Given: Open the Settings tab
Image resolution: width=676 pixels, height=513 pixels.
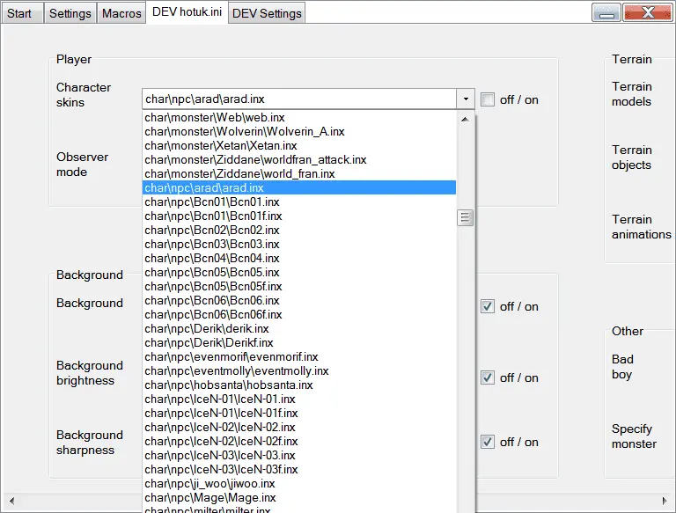Looking at the screenshot, I should (70, 13).
